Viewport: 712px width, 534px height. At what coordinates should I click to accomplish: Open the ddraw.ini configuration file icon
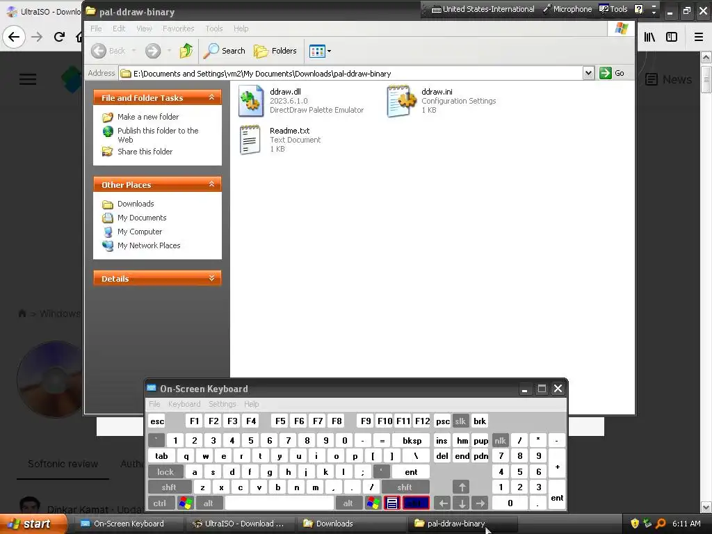tap(401, 101)
